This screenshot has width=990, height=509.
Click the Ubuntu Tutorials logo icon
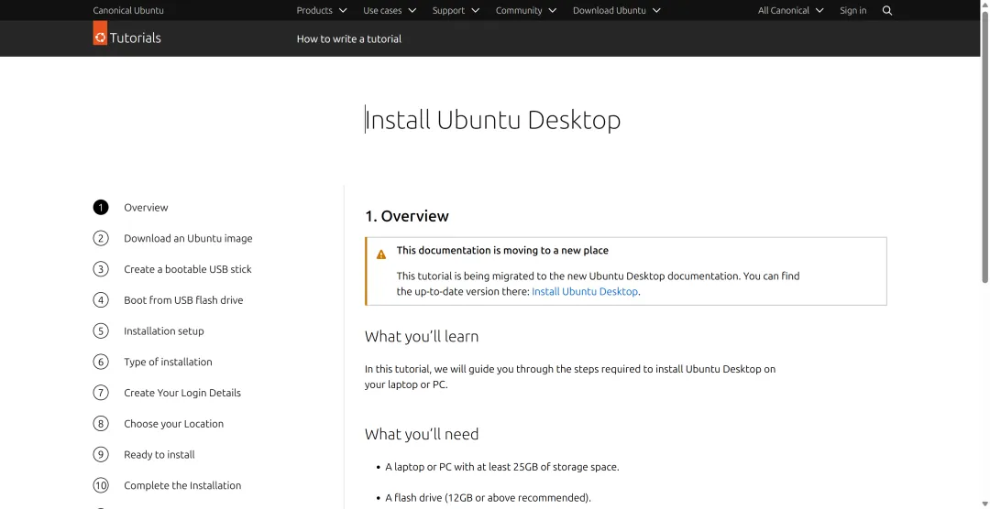pyautogui.click(x=100, y=34)
